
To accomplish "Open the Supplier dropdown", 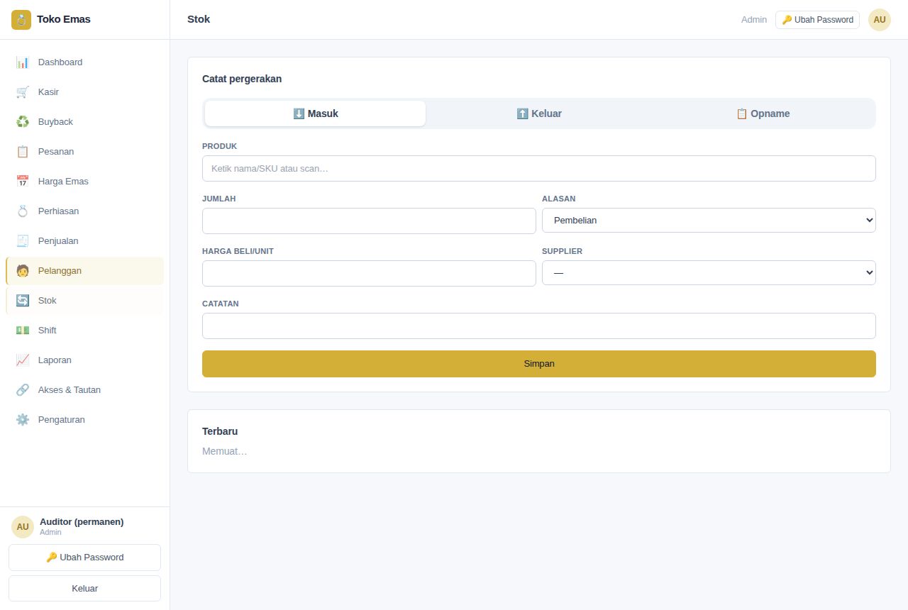I will coord(709,272).
